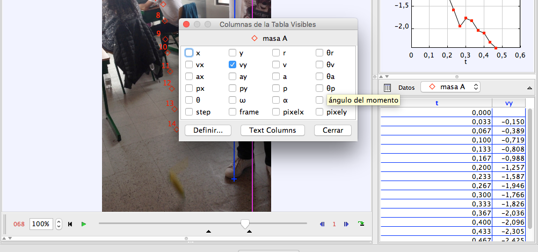Screen dimensions: 538x252
Task: Click the video frame slider thumb
Action: tap(245, 224)
